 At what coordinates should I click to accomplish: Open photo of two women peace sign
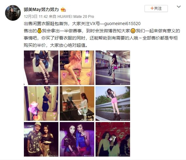77,139
